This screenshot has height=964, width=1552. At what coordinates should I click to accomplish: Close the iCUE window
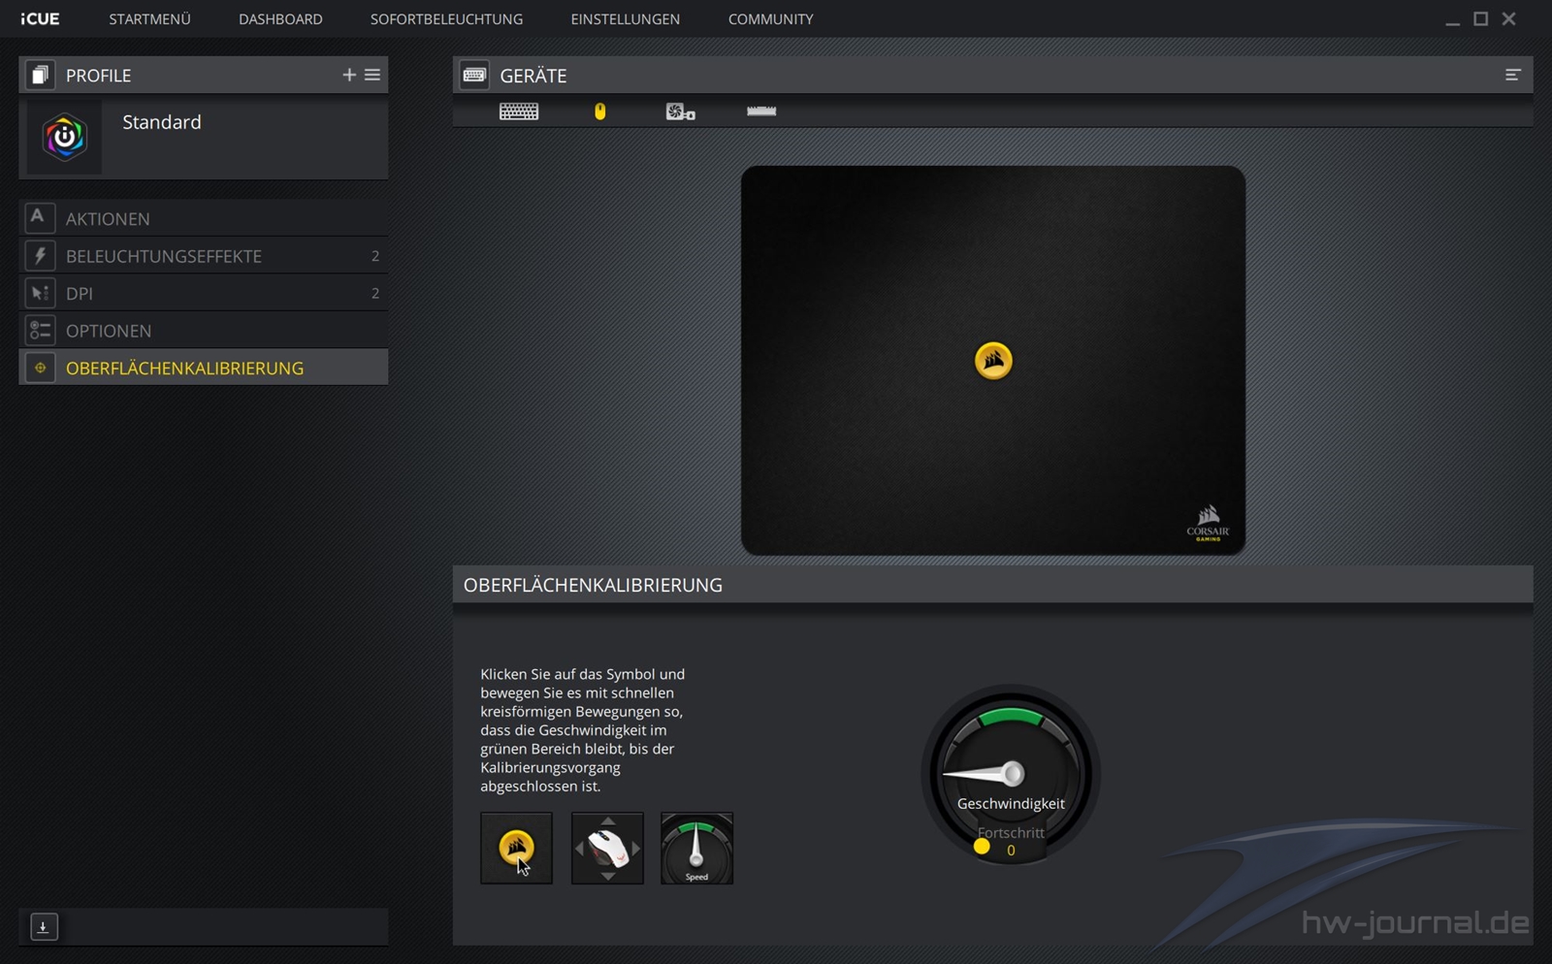tap(1508, 18)
